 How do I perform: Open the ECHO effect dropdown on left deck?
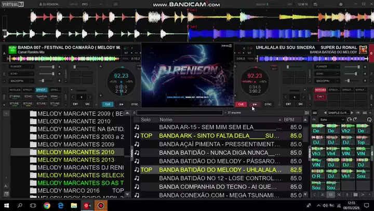[30, 74]
